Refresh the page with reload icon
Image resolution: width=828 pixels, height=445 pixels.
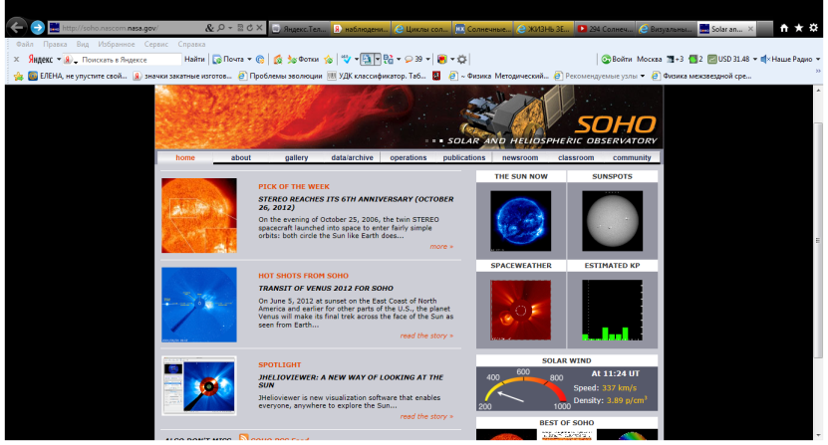(x=249, y=28)
